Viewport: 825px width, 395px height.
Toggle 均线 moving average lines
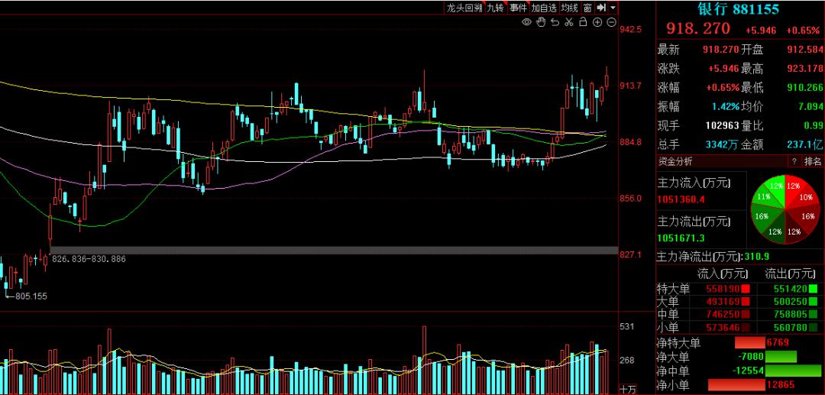click(x=570, y=8)
